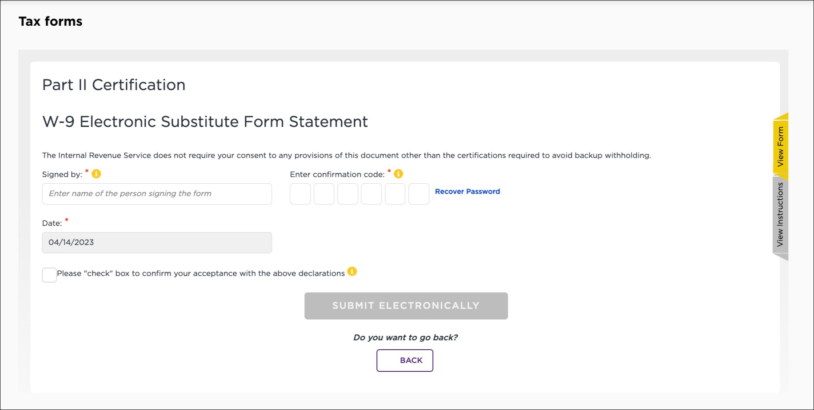Click the Tax forms page heading
Viewport: 814px width, 410px height.
click(51, 21)
